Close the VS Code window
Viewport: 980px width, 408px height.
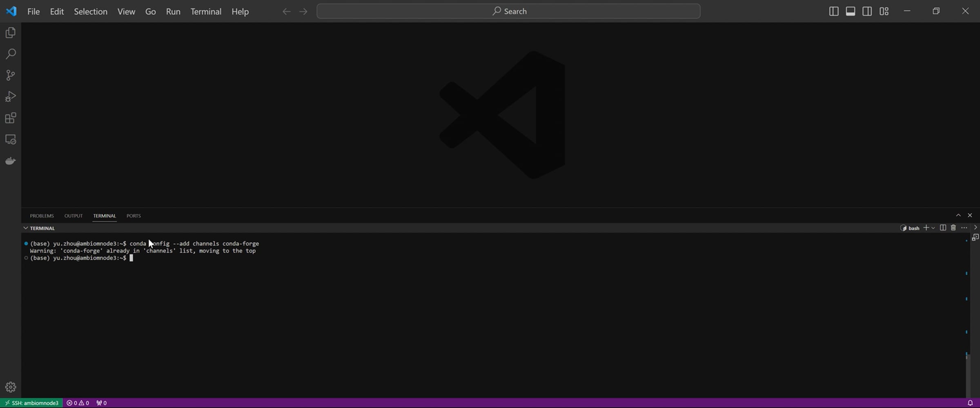point(965,11)
